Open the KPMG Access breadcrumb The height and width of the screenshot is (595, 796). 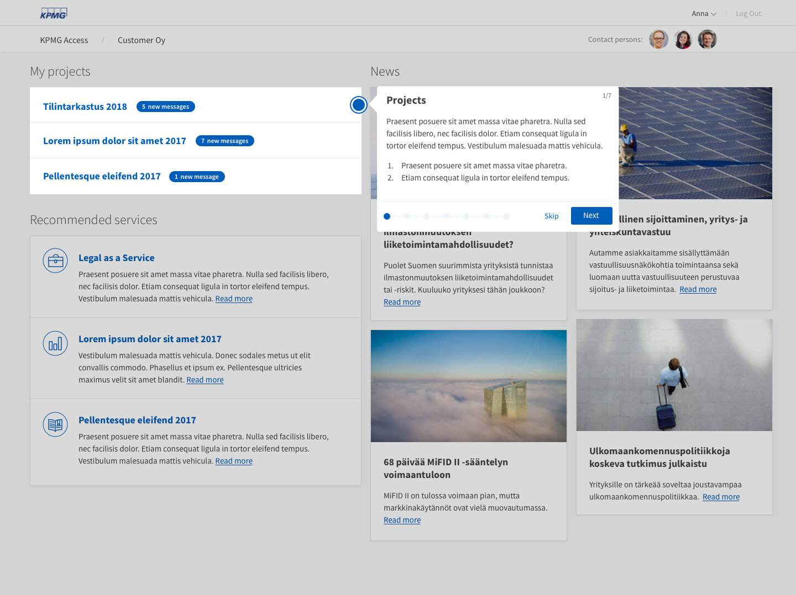point(64,40)
